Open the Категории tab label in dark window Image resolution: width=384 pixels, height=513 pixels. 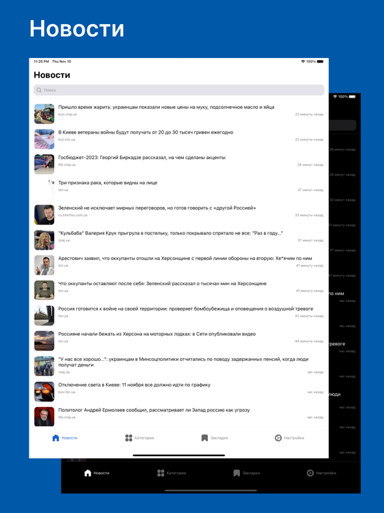point(176,473)
